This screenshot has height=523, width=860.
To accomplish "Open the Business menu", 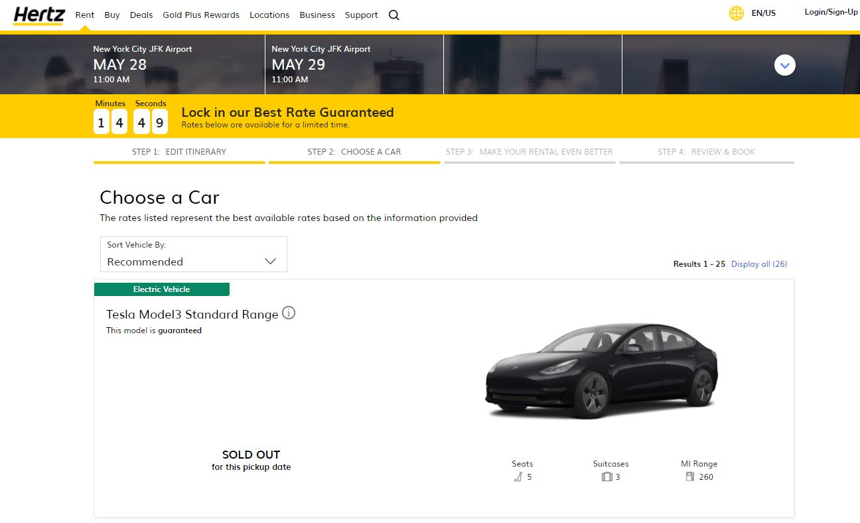I will click(x=317, y=15).
